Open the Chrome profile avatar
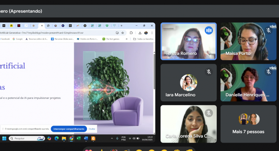The width and height of the screenshot is (279, 151). pyautogui.click(x=146, y=33)
